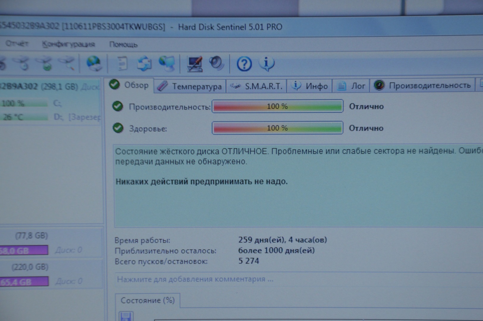Click Отлично next to Производительность bar
483x321 pixels.
point(366,106)
